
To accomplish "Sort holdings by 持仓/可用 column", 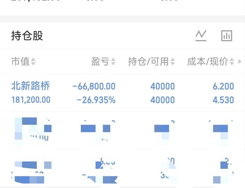I will pos(151,61).
